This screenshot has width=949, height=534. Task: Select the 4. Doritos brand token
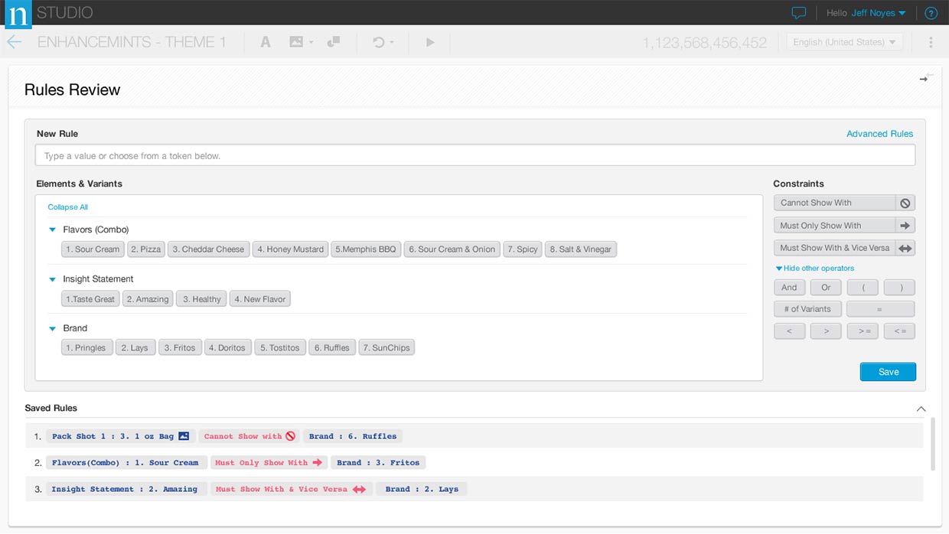[227, 347]
